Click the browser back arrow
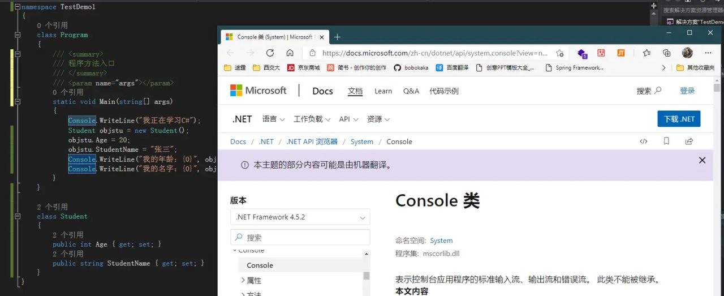Viewport: 724px width, 296px height. pos(230,53)
